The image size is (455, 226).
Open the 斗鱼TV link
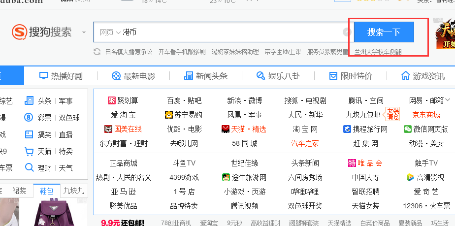[x=184, y=163]
